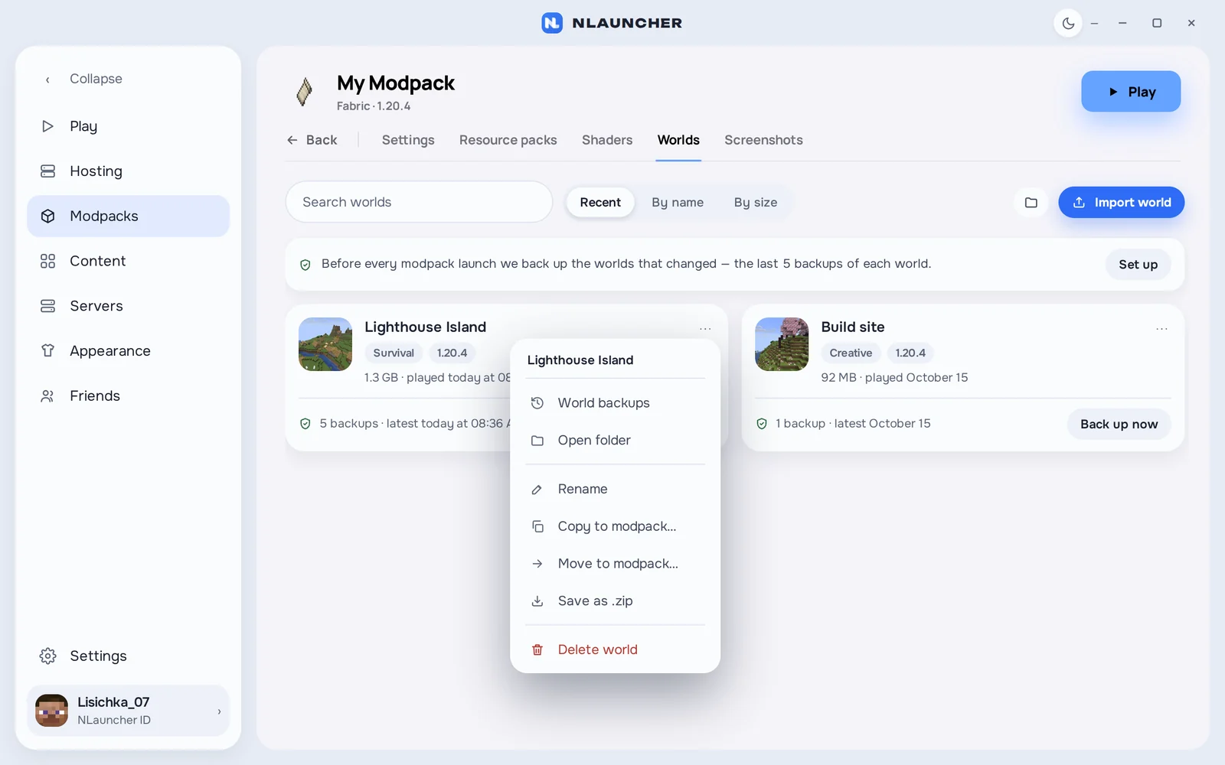Click Set up for backup settings

coord(1138,264)
